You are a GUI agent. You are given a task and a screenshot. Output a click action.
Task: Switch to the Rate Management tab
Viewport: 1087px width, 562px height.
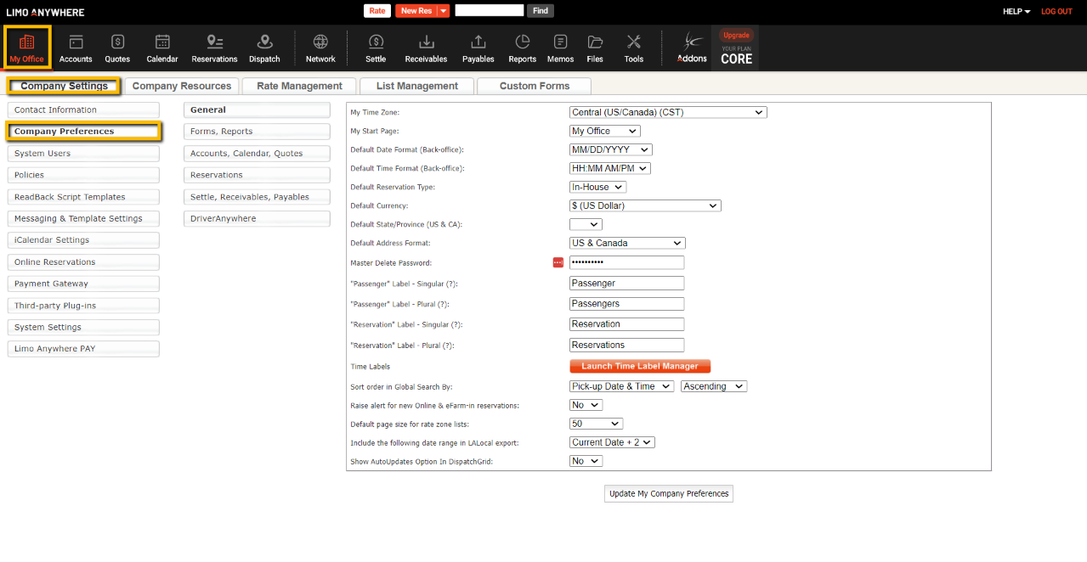coord(299,86)
